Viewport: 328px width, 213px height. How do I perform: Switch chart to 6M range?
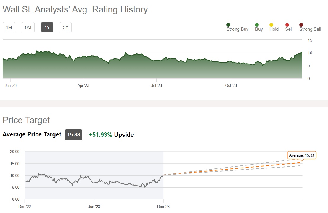(28, 27)
